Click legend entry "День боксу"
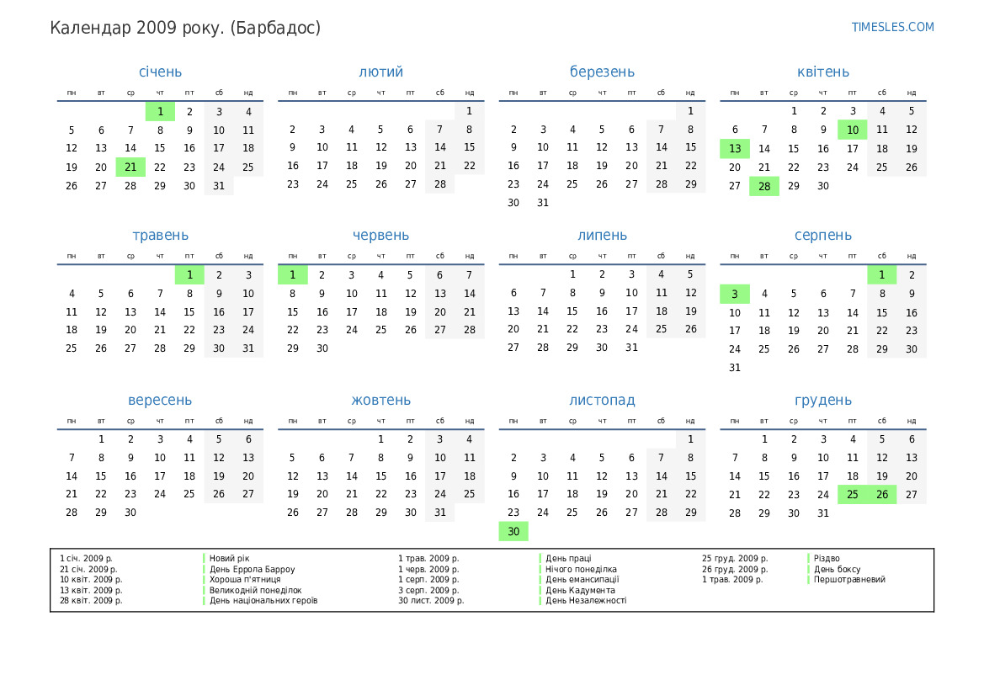This screenshot has width=984, height=696. pyautogui.click(x=837, y=569)
